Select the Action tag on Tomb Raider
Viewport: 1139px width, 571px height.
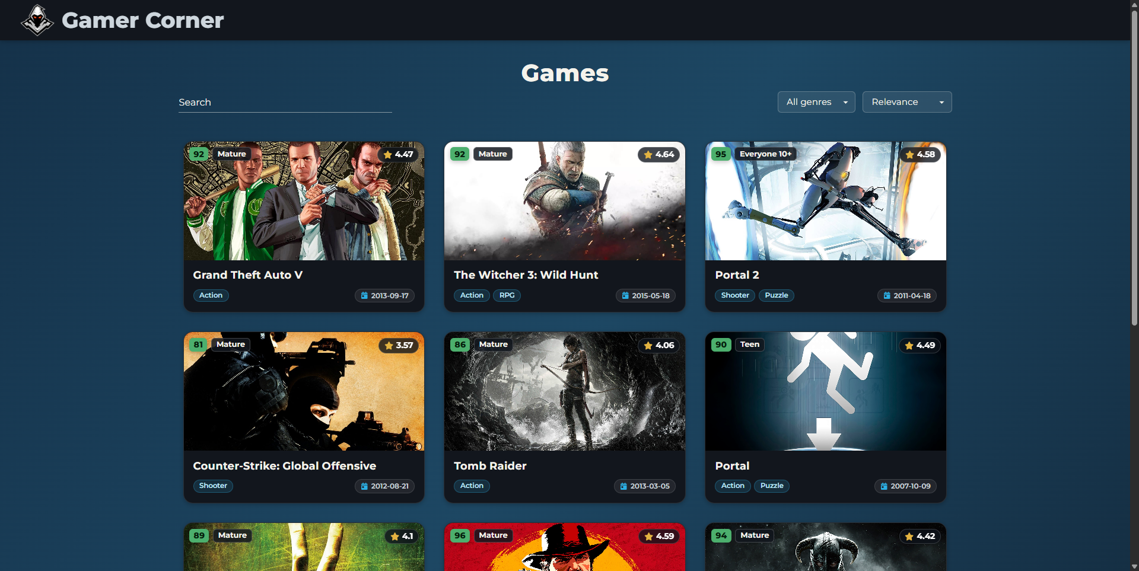point(472,486)
